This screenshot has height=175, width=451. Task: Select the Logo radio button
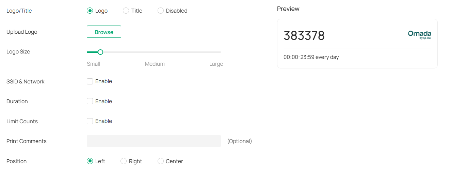90,11
